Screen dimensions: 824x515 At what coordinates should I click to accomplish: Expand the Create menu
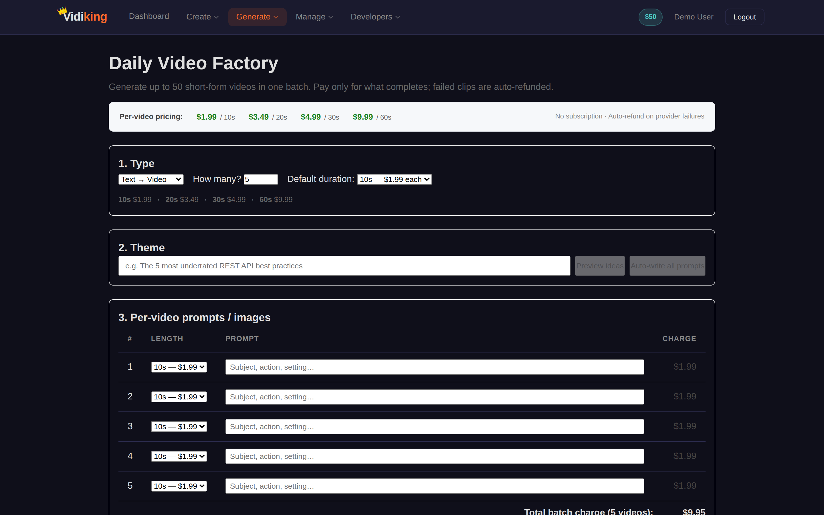tap(202, 17)
